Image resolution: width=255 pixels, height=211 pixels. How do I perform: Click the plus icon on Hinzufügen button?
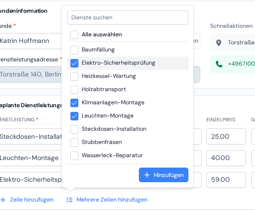point(147,175)
